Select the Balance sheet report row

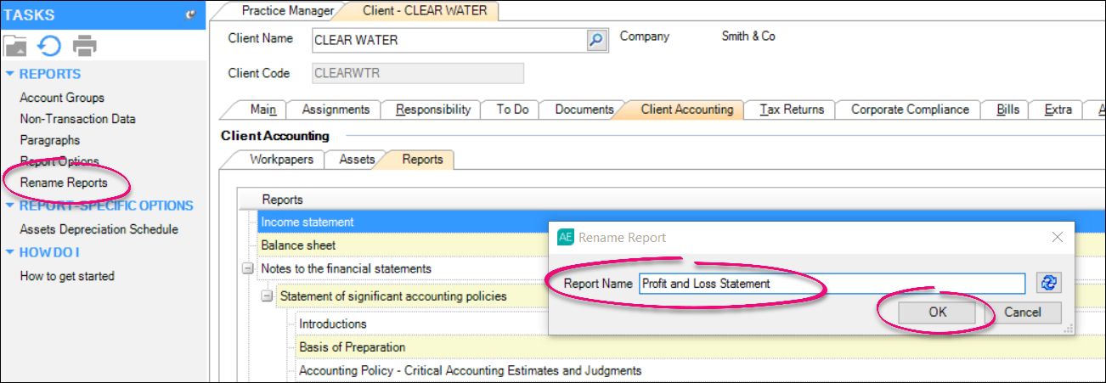[x=298, y=245]
